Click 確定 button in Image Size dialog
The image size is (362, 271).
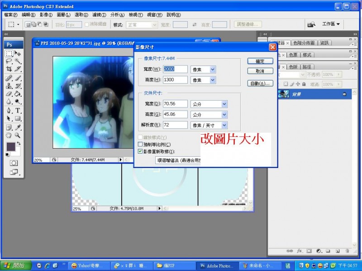click(260, 61)
